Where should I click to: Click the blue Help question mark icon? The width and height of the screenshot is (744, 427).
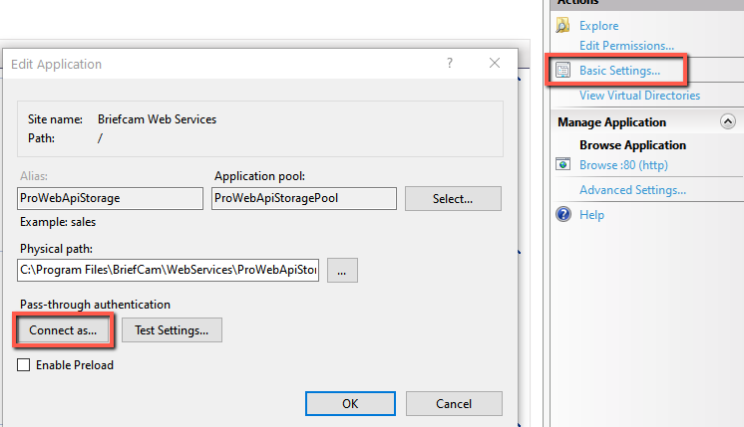pyautogui.click(x=563, y=214)
